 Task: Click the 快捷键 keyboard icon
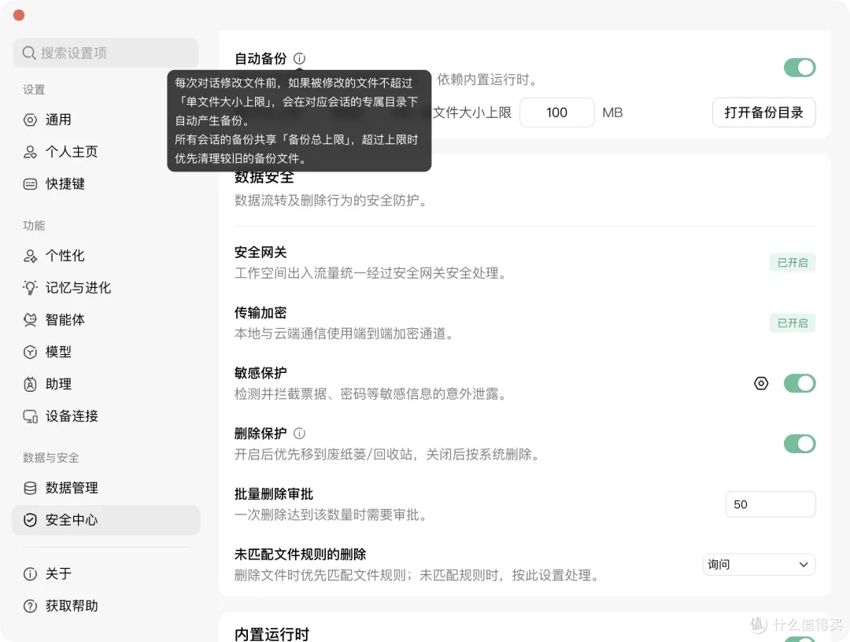click(31, 183)
